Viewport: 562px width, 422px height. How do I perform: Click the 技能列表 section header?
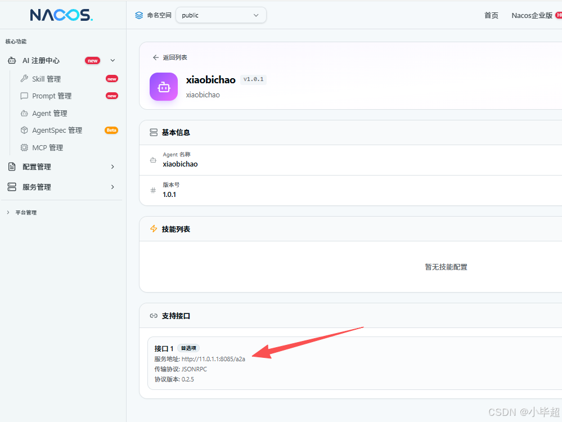pos(176,229)
